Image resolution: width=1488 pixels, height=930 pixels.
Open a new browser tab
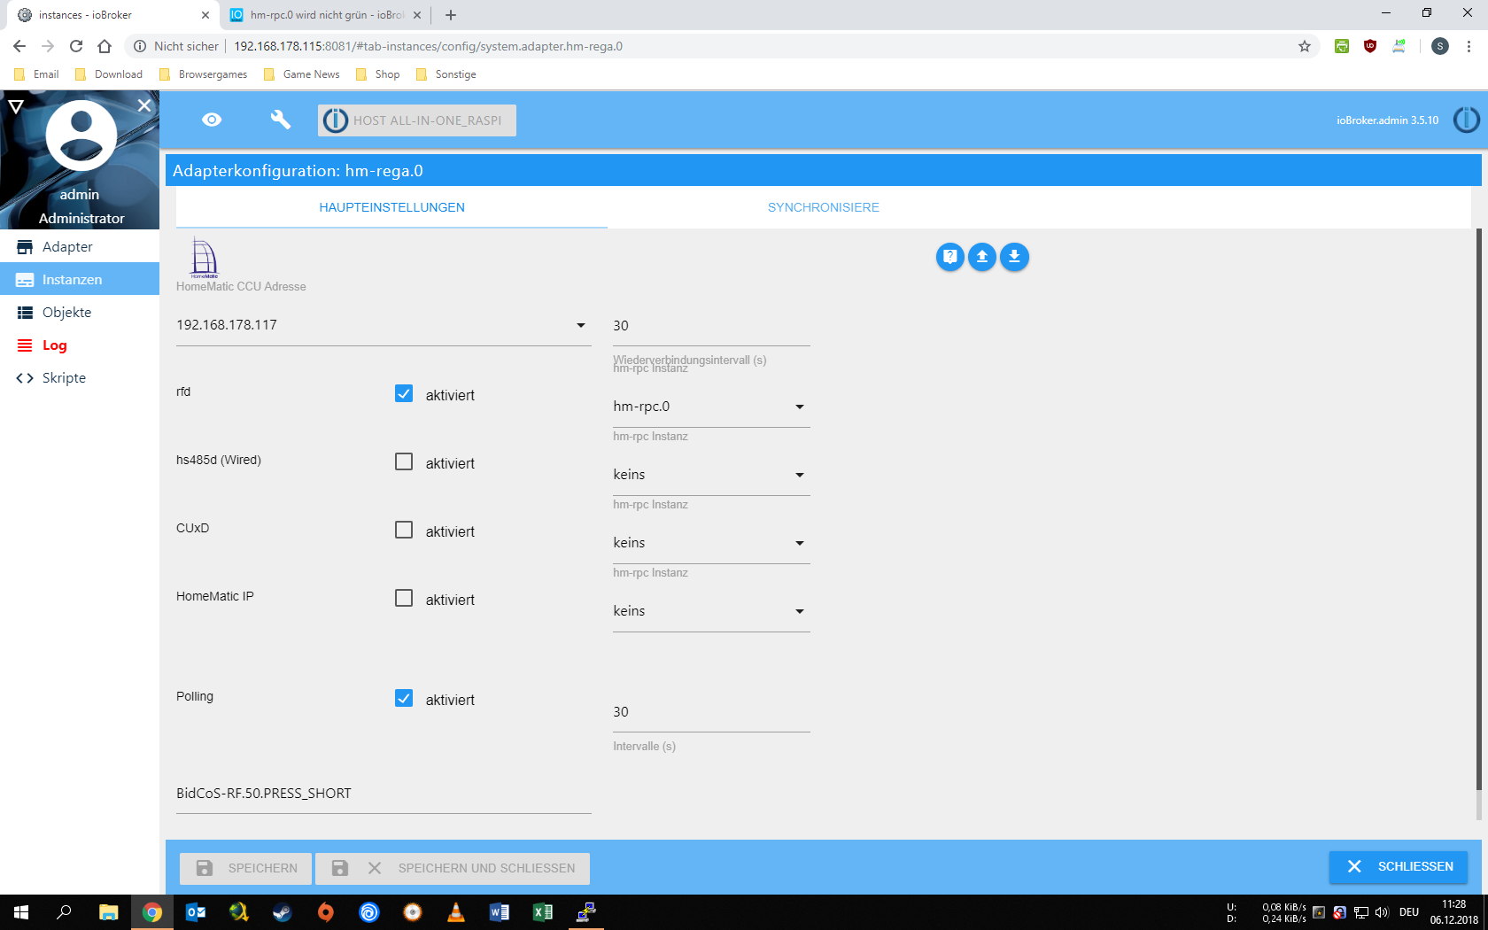point(451,15)
